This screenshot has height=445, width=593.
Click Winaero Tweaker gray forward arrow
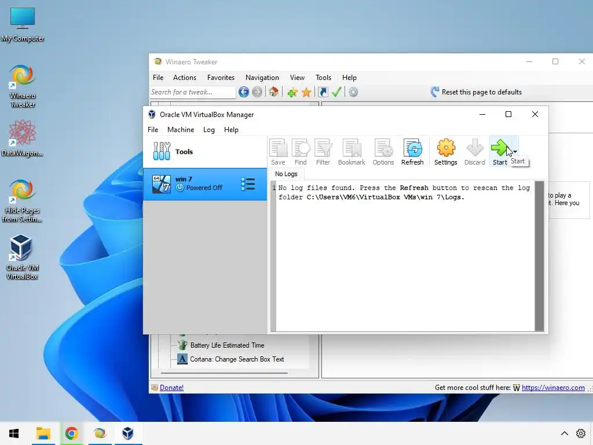[x=257, y=92]
